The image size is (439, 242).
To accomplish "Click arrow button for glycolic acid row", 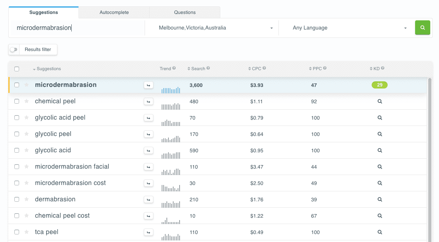I will pos(149,151).
